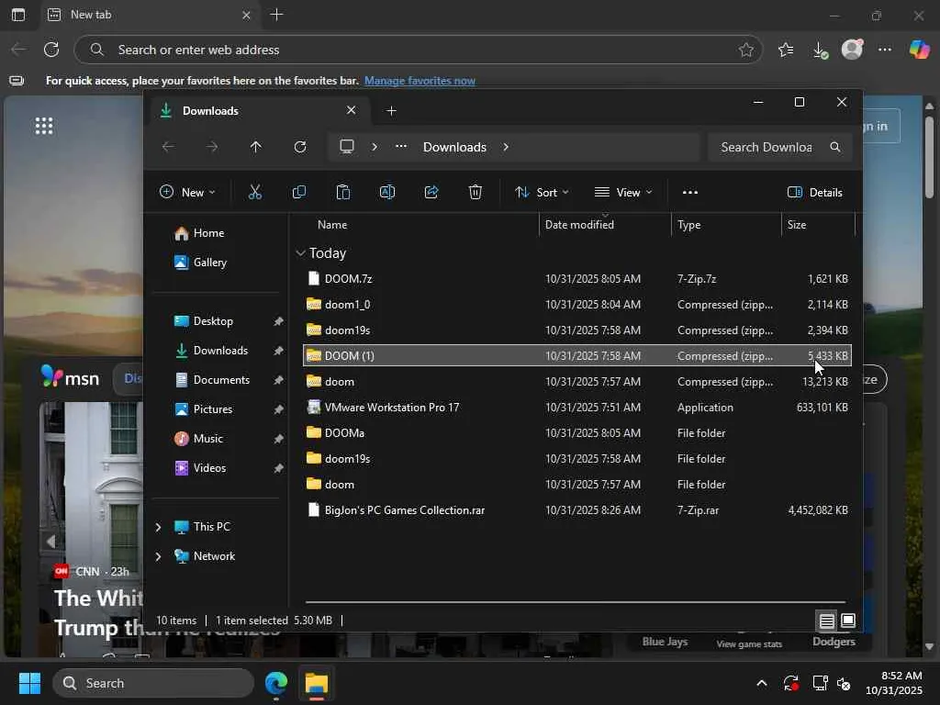Open the See more ellipsis menu
Image resolution: width=940 pixels, height=705 pixels.
pos(690,192)
